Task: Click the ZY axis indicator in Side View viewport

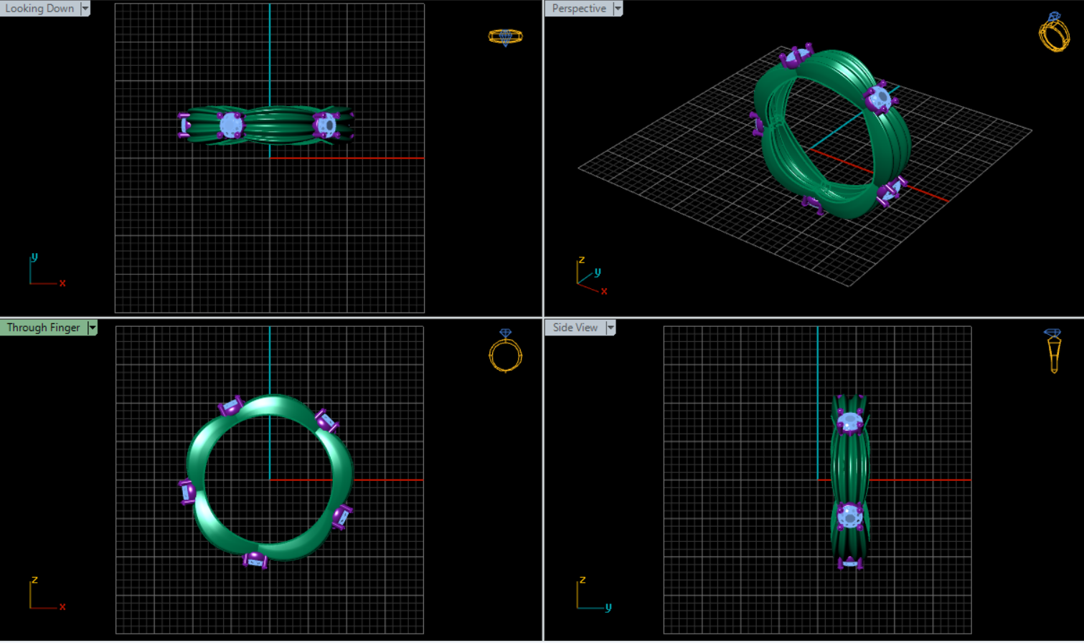Action: [593, 595]
